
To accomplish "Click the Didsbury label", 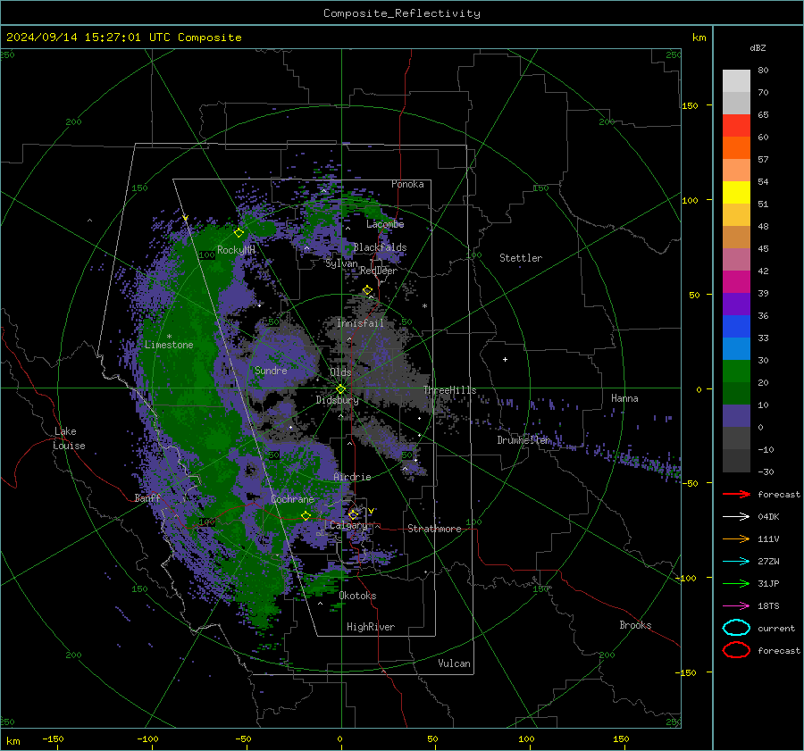I will (337, 400).
